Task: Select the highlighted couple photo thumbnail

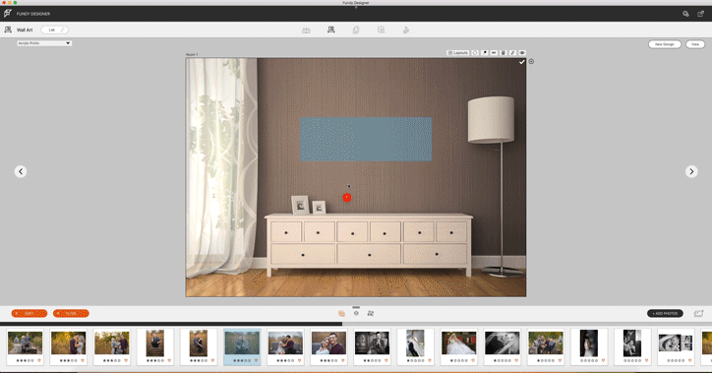Action: (x=242, y=346)
